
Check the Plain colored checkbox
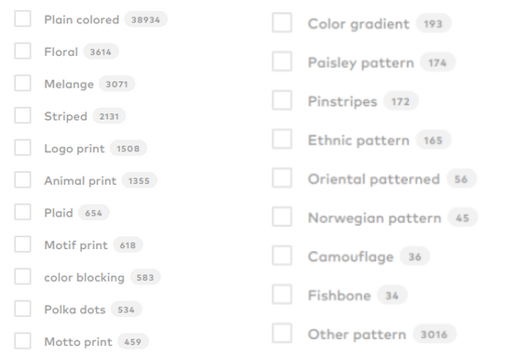(22, 19)
